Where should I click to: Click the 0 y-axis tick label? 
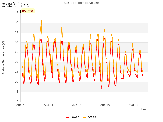17,101
